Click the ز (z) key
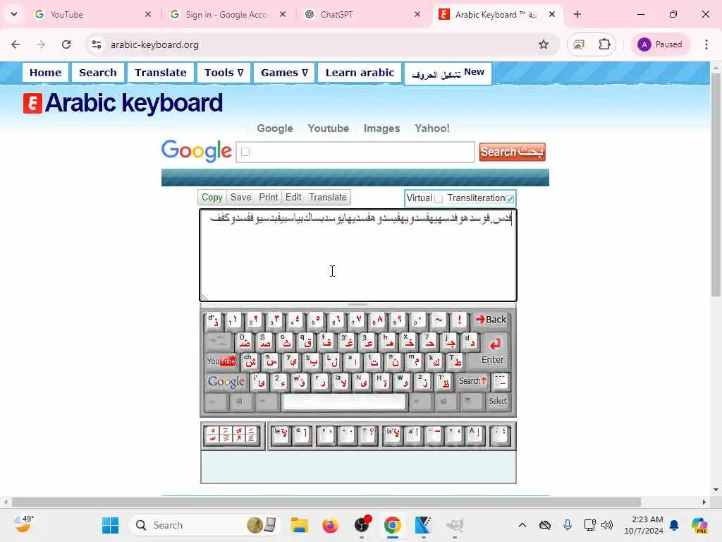 coord(423,382)
